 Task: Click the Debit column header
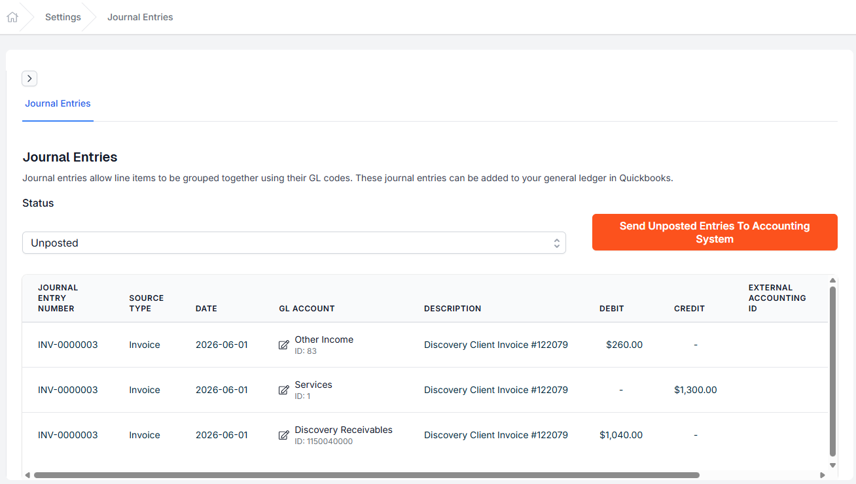[x=612, y=309]
